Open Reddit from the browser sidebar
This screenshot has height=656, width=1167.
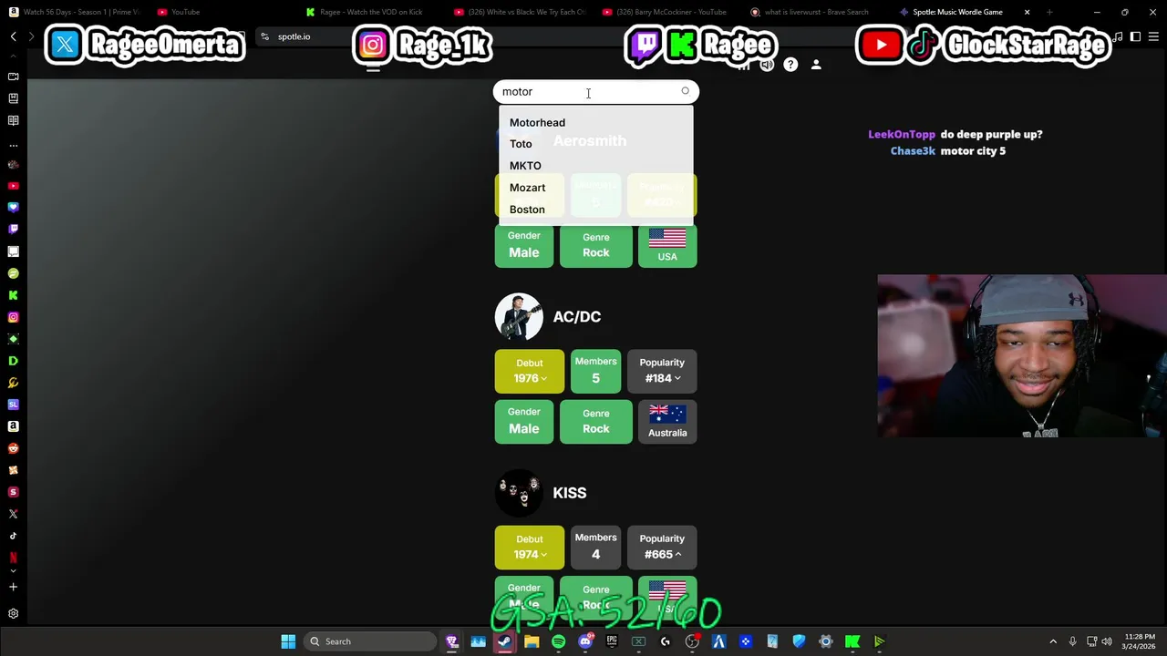(13, 448)
